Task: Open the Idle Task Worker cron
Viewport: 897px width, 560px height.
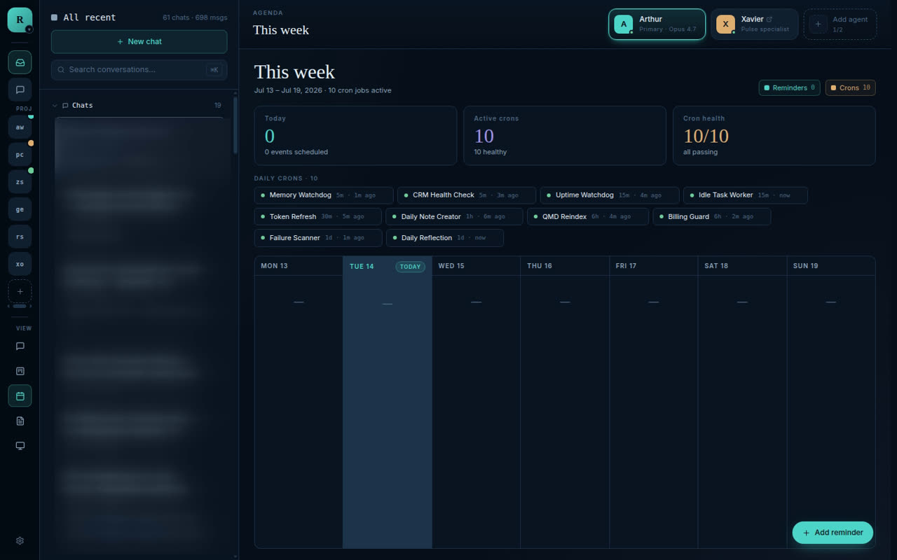Action: click(x=746, y=195)
